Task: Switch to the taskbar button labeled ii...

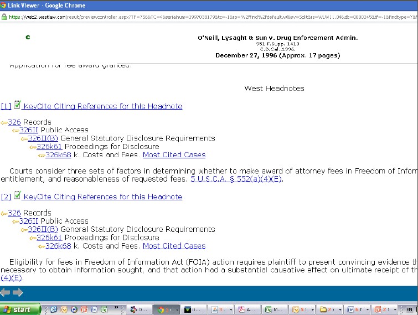Action: 194,309
